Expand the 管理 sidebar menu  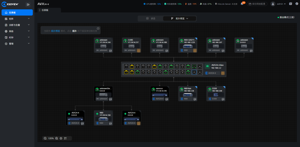[17, 44]
